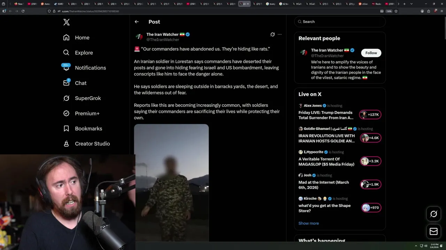Open install page icon in address bar
446x250 pixels.
click(382, 11)
